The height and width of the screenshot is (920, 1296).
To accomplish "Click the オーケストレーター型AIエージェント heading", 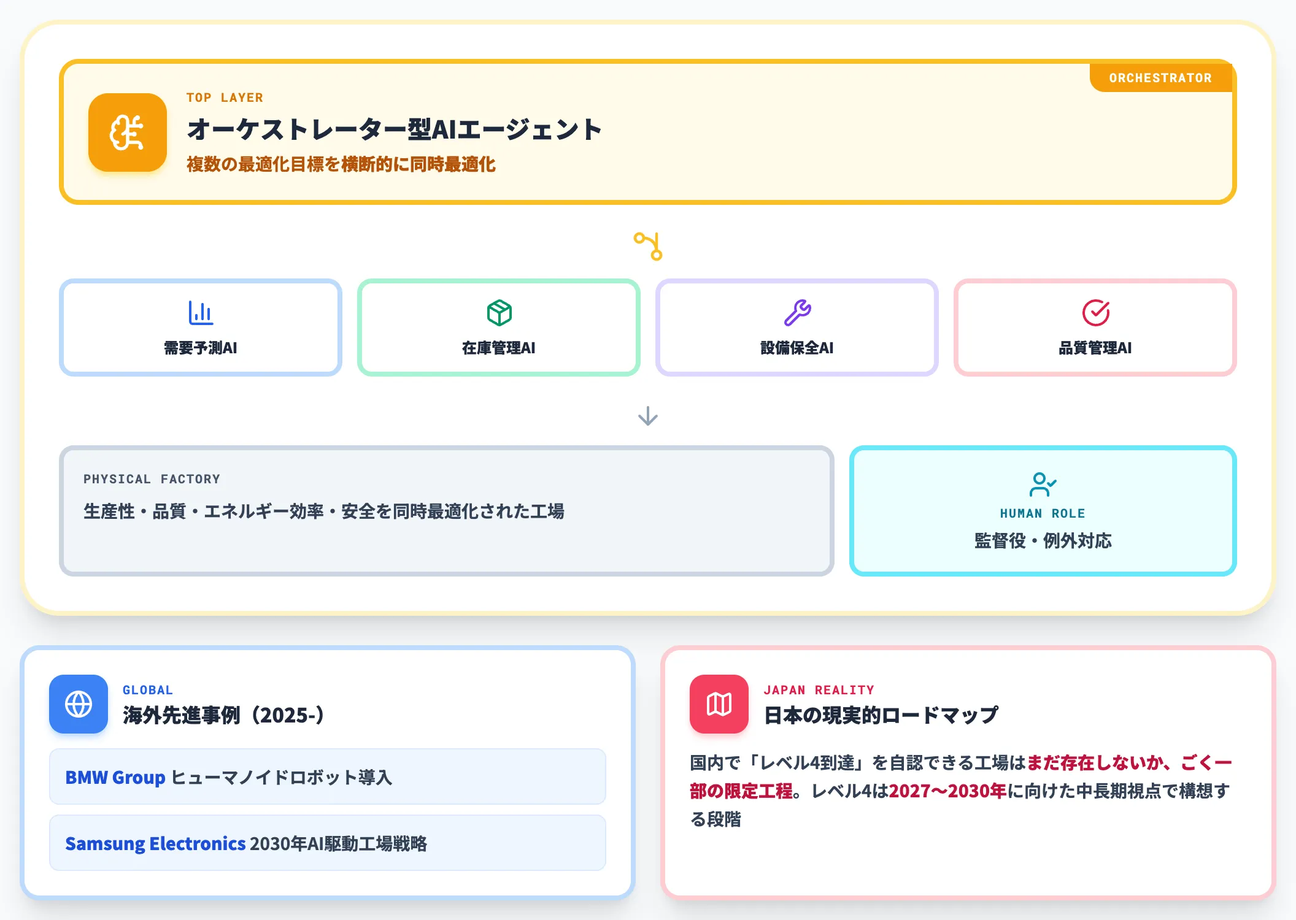I will point(395,129).
